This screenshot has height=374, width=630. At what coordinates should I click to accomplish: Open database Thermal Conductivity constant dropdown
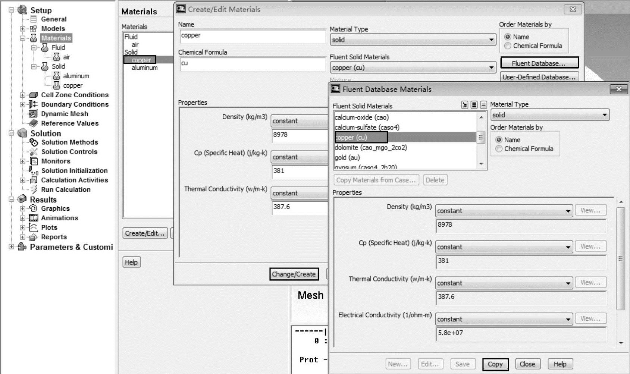(504, 283)
